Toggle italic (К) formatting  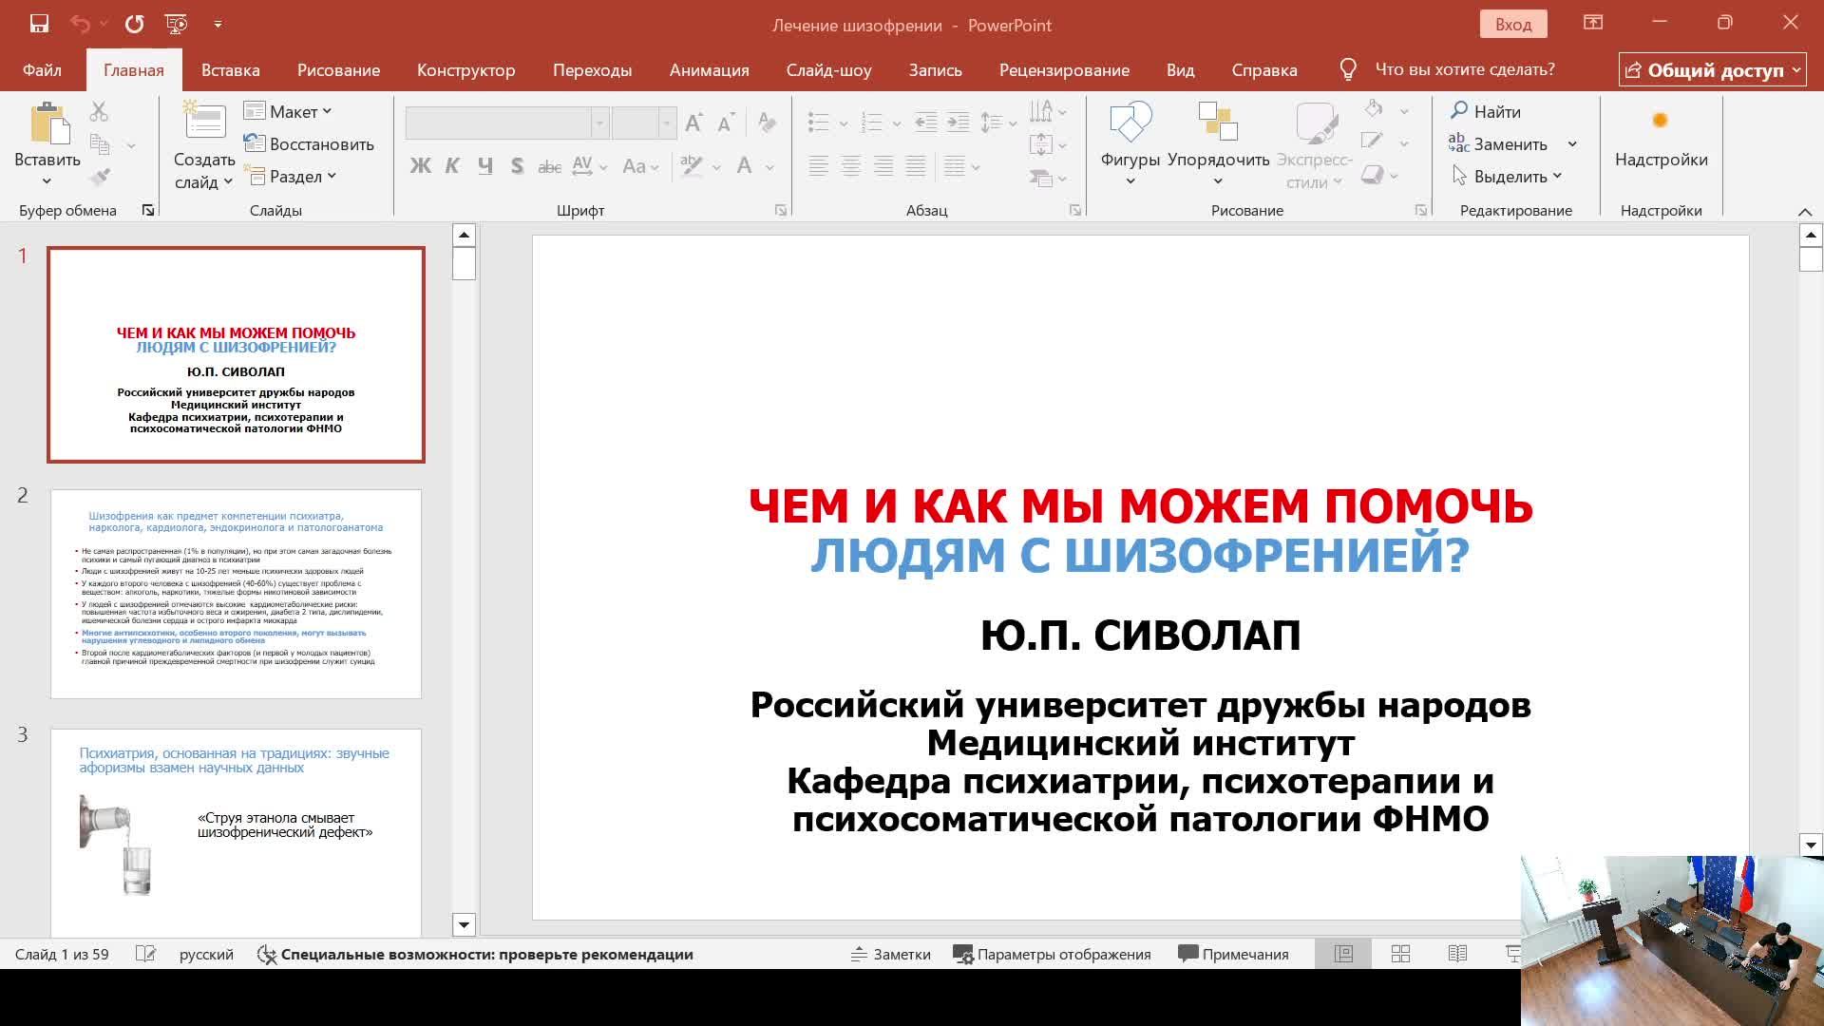(x=451, y=165)
